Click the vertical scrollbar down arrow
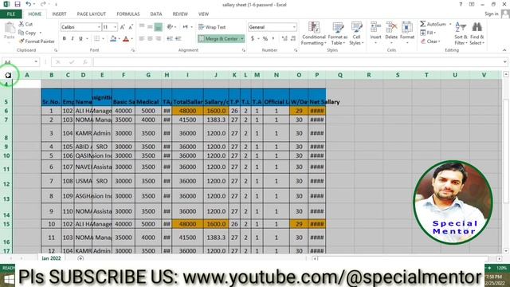The image size is (510, 287). point(506,251)
